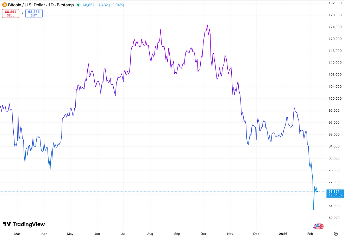Click the 64,000 price axis label
The width and height of the screenshot is (345, 237).
(x=335, y=206)
